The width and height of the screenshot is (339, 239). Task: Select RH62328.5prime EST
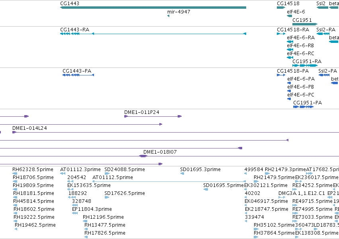[x=15, y=173]
